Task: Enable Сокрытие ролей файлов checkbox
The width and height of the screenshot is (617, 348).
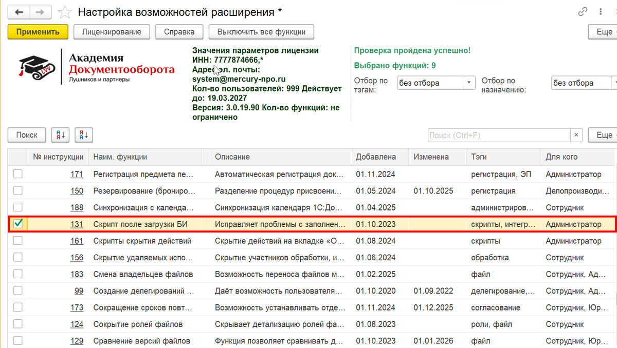Action: point(18,324)
